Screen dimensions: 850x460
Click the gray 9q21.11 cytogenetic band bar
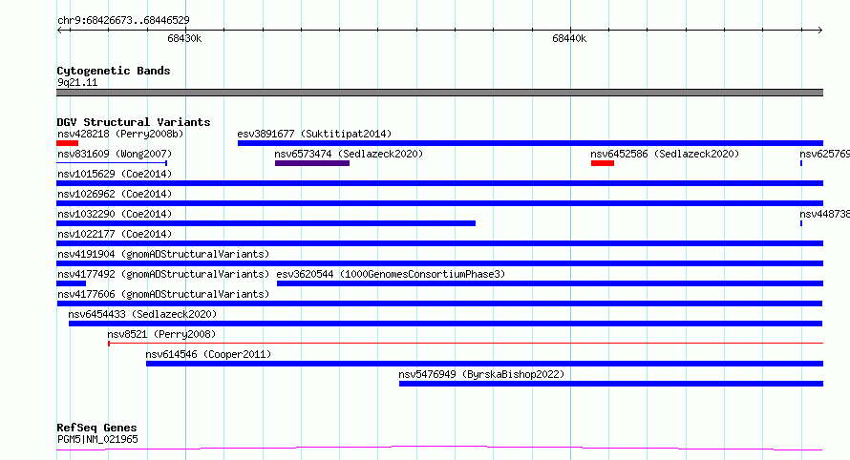tap(439, 93)
